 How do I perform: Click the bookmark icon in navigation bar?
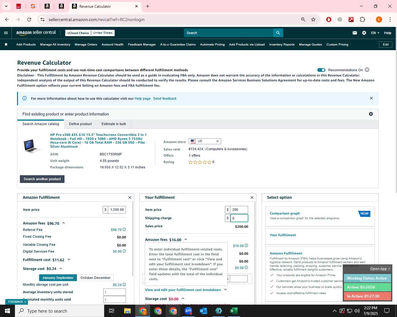(x=6, y=45)
